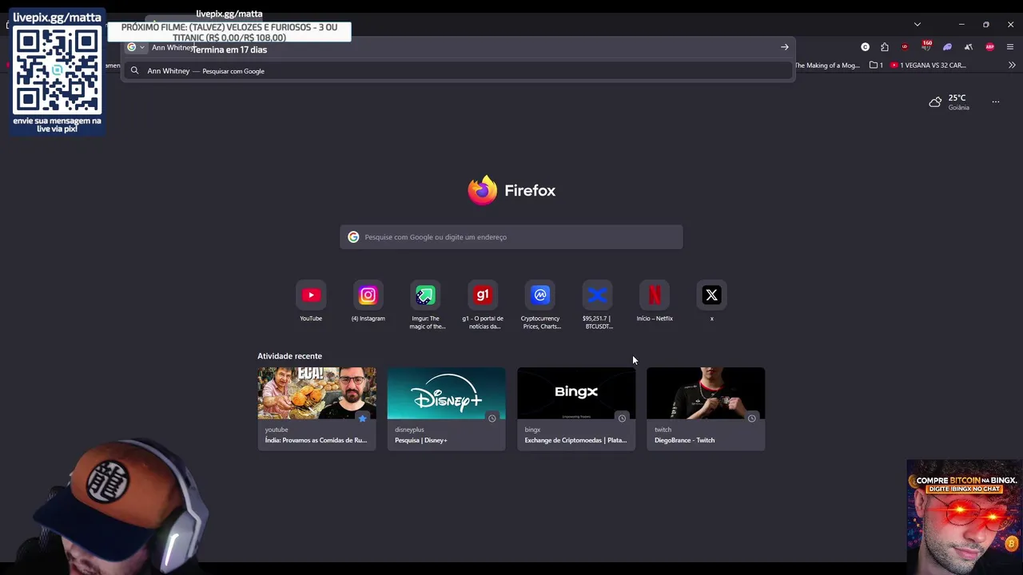The height and width of the screenshot is (575, 1023).
Task: Open the g1 news portal shortcut
Action: 483,295
